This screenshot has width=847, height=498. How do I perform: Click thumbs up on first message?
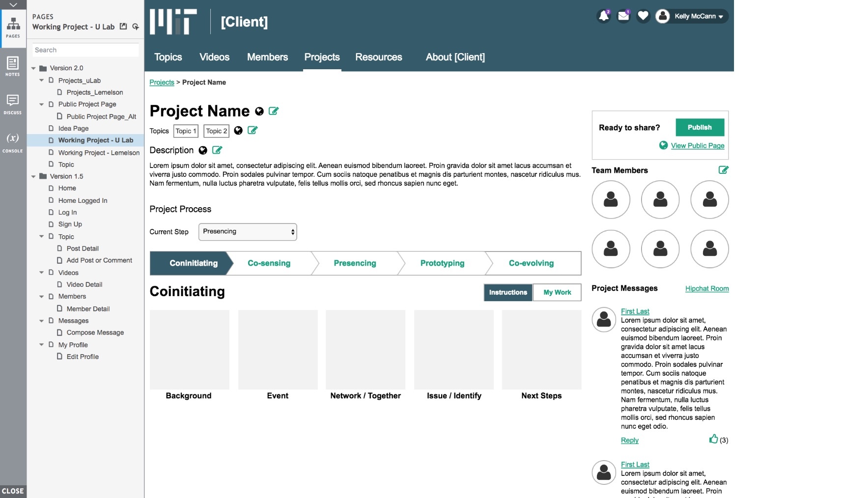[713, 439]
